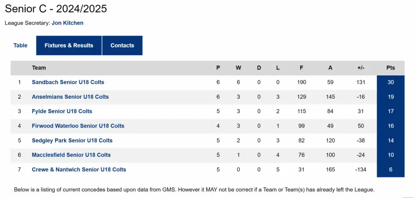Click Anselmians' 19 points cell
The image size is (415, 198).
(390, 97)
